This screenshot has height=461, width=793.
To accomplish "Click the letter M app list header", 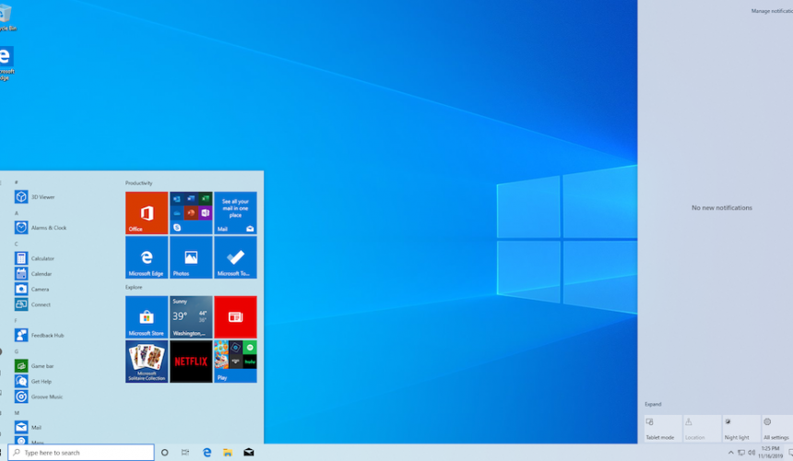I will click(17, 413).
